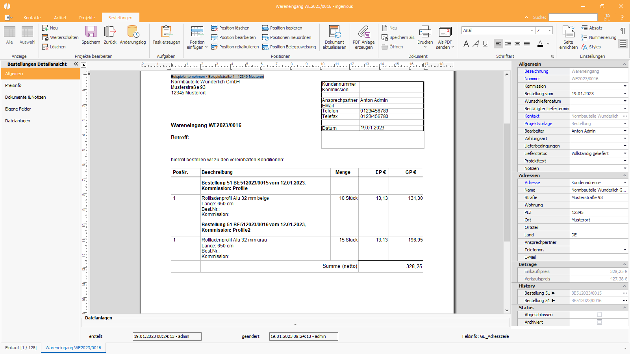
Task: Toggle paragraph marks pilcrow icon
Action: tap(623, 31)
